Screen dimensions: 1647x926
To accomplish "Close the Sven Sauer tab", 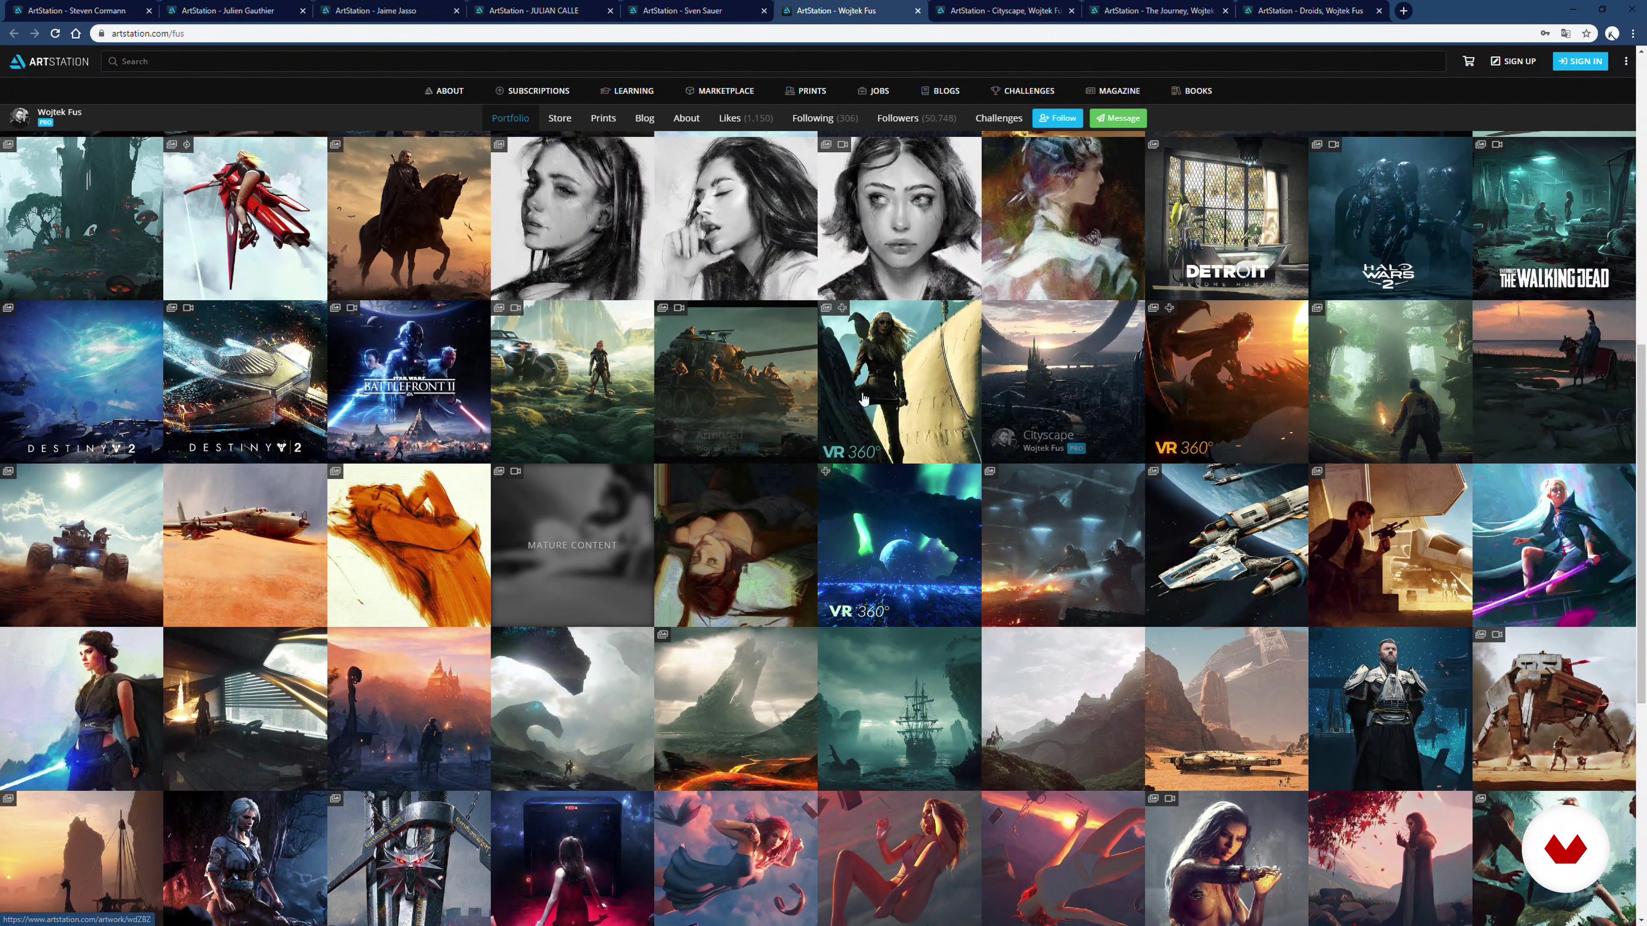I will (764, 11).
